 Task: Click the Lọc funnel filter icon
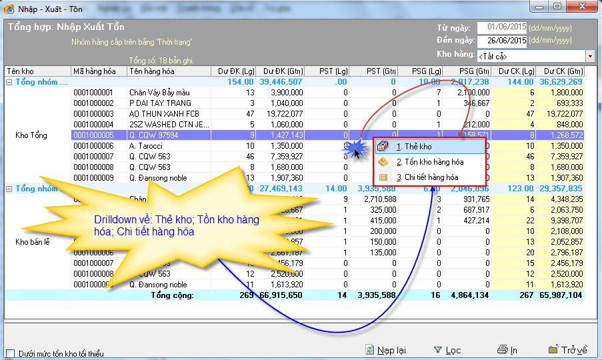(x=438, y=350)
